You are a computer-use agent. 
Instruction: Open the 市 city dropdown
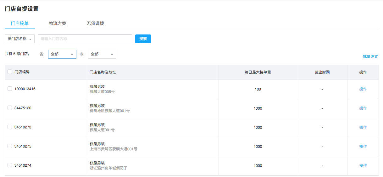pyautogui.click(x=102, y=54)
